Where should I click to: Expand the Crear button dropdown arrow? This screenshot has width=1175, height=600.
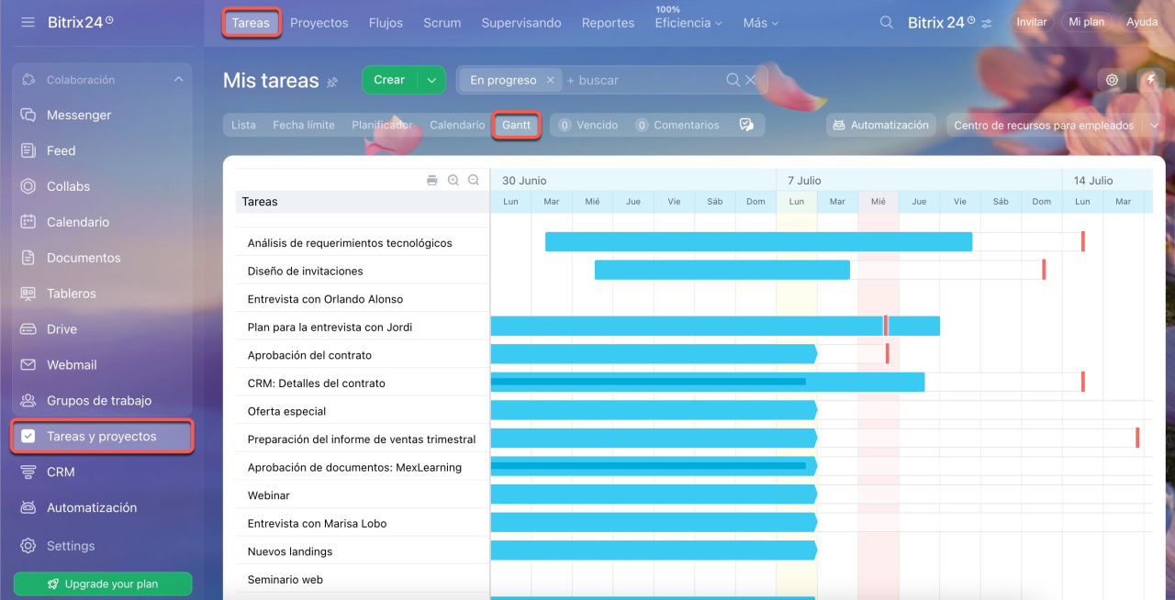click(x=431, y=80)
